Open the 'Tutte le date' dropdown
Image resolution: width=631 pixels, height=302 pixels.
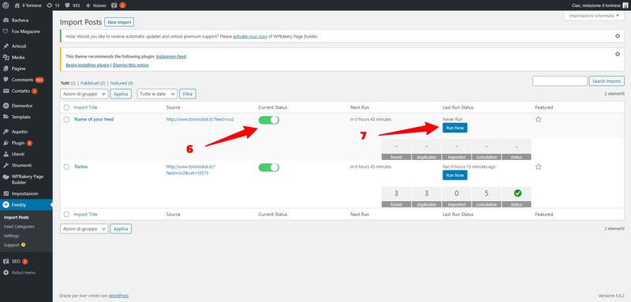pyautogui.click(x=157, y=94)
